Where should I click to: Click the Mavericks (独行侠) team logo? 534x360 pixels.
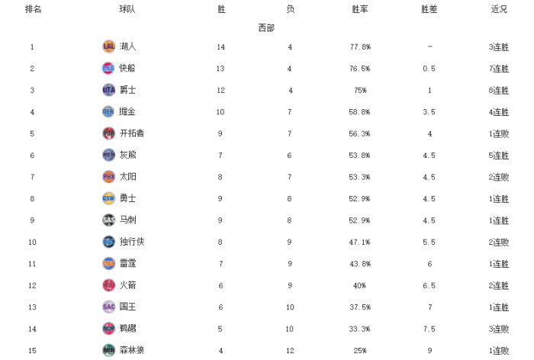point(108,242)
